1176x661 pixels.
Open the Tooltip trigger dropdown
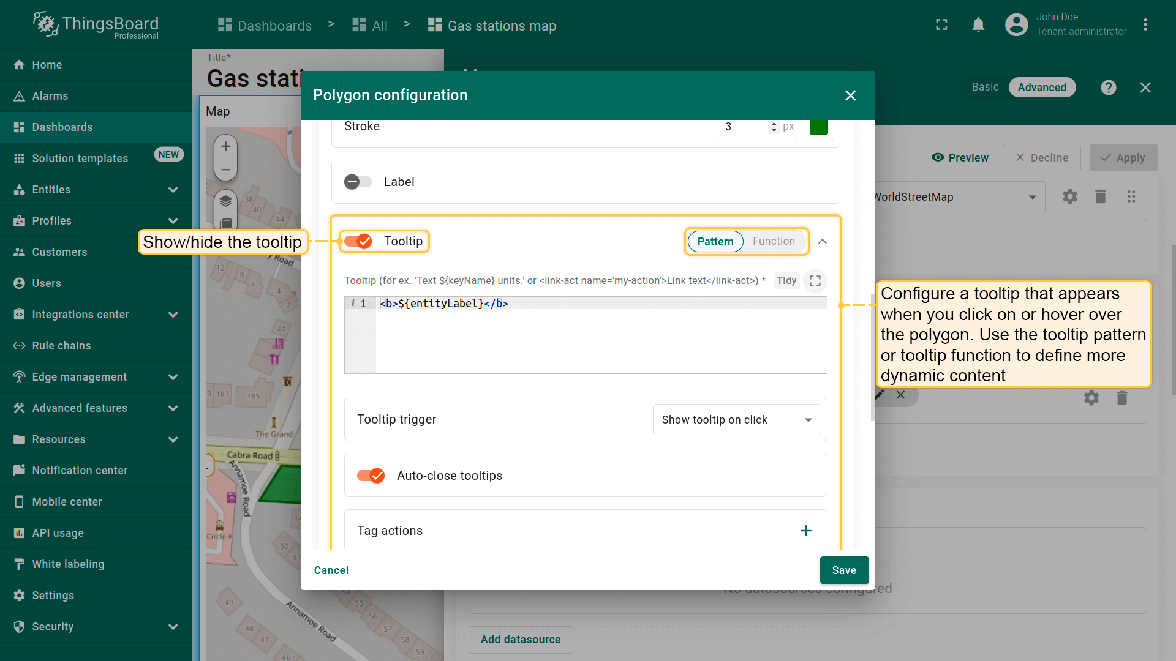[x=736, y=420]
